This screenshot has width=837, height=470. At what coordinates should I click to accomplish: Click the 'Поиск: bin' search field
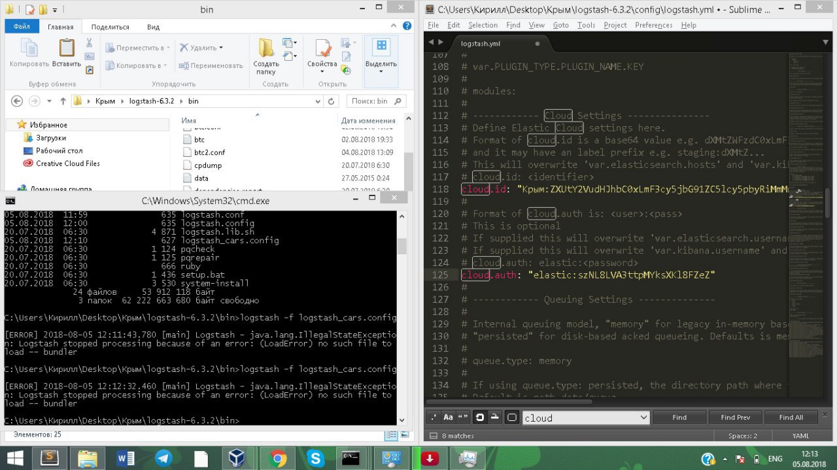(375, 101)
